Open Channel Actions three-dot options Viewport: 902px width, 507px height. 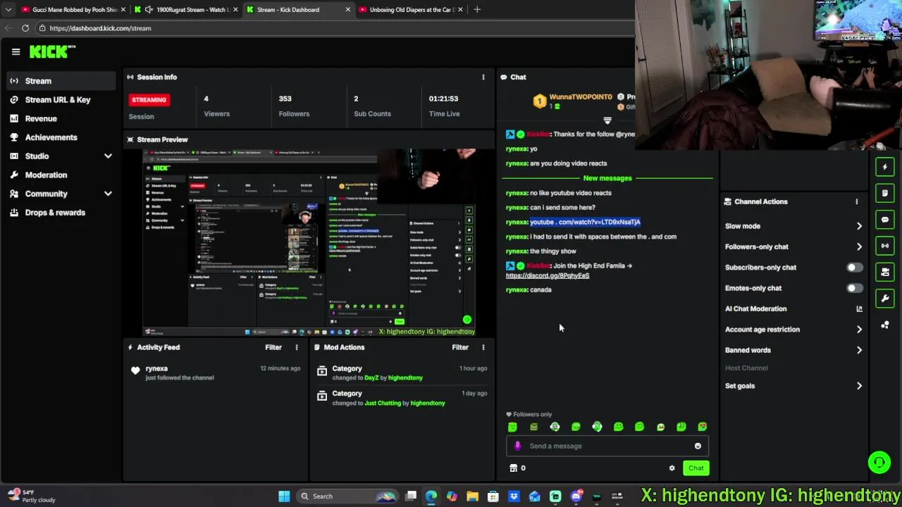coord(856,201)
